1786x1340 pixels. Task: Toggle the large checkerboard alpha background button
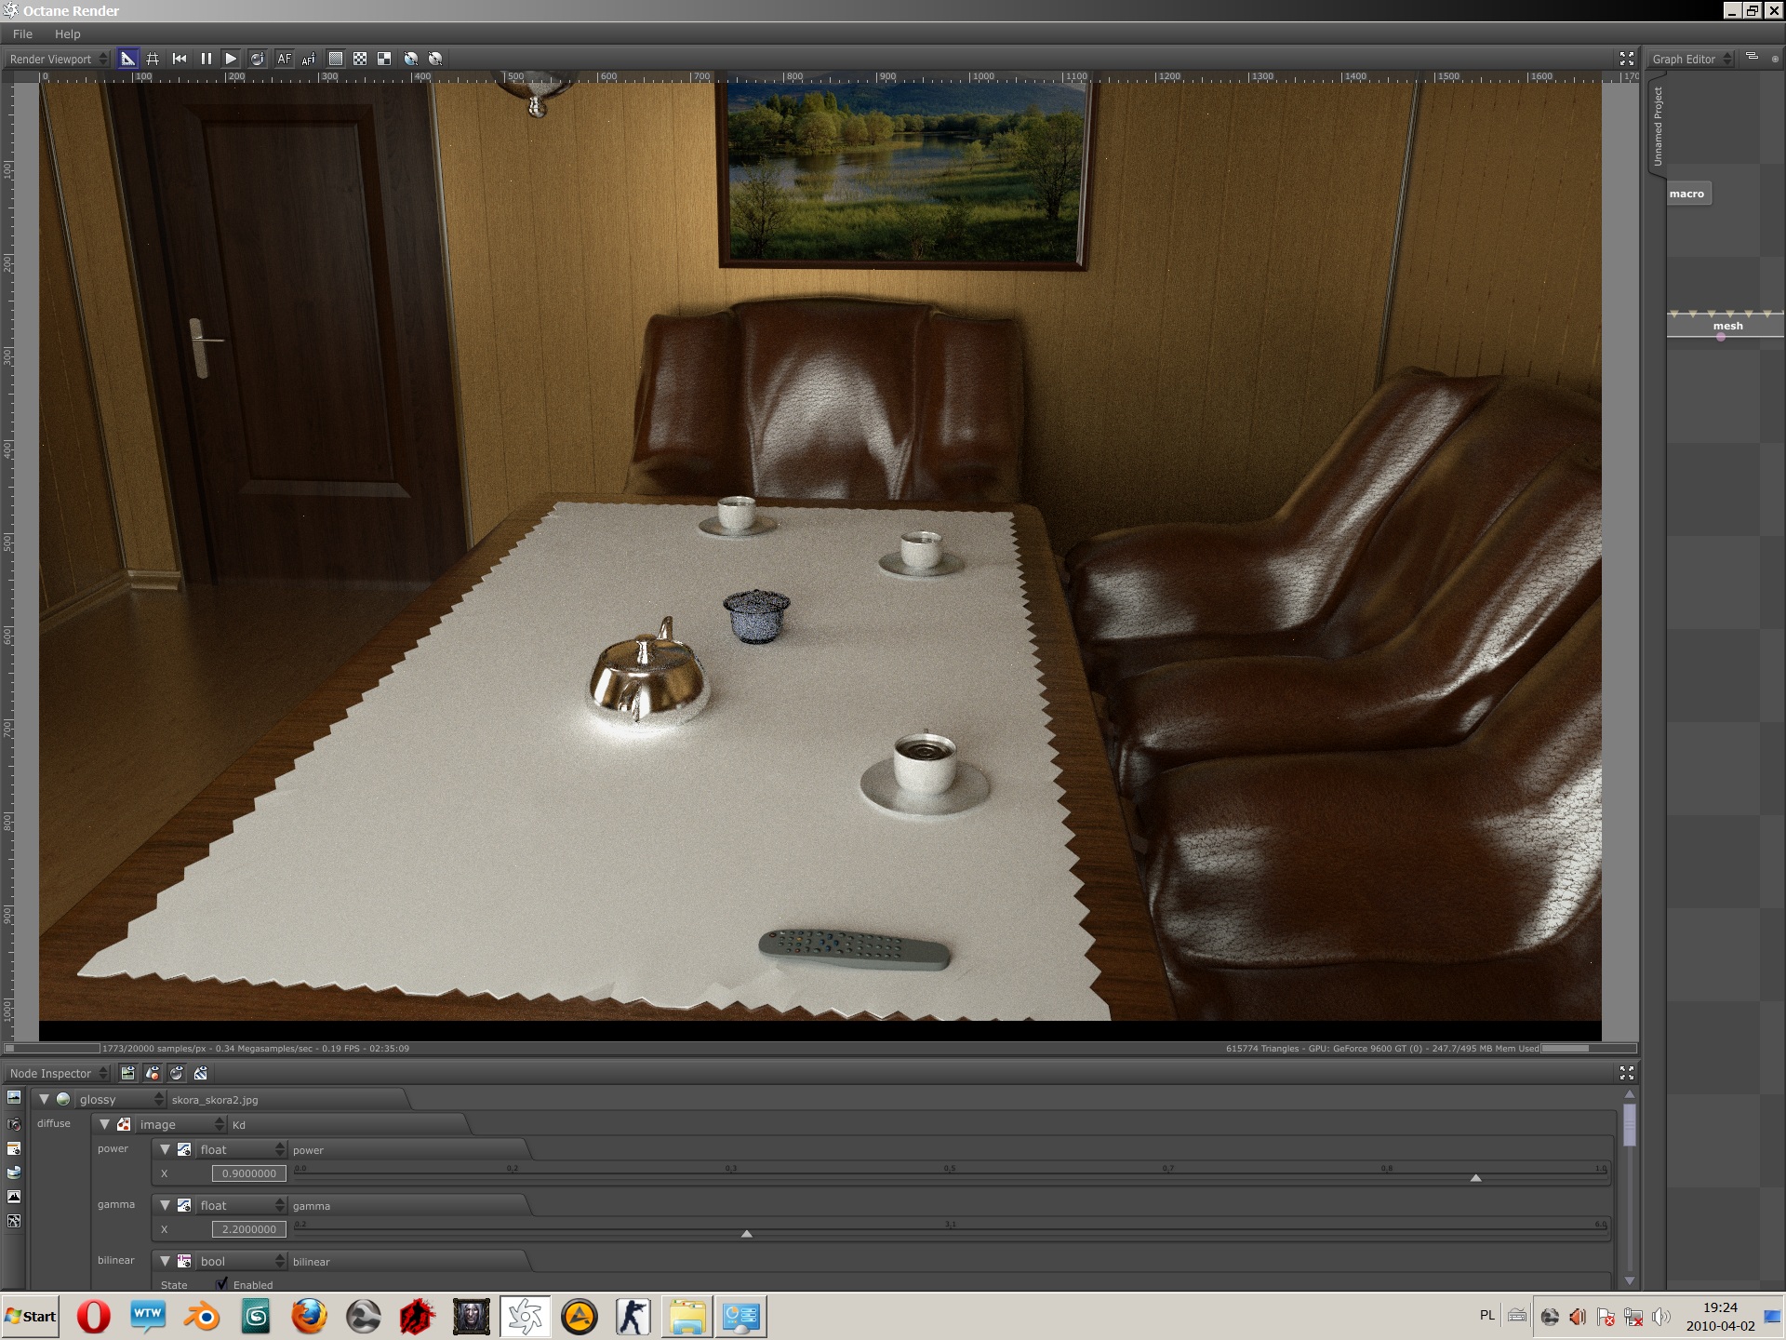point(384,59)
